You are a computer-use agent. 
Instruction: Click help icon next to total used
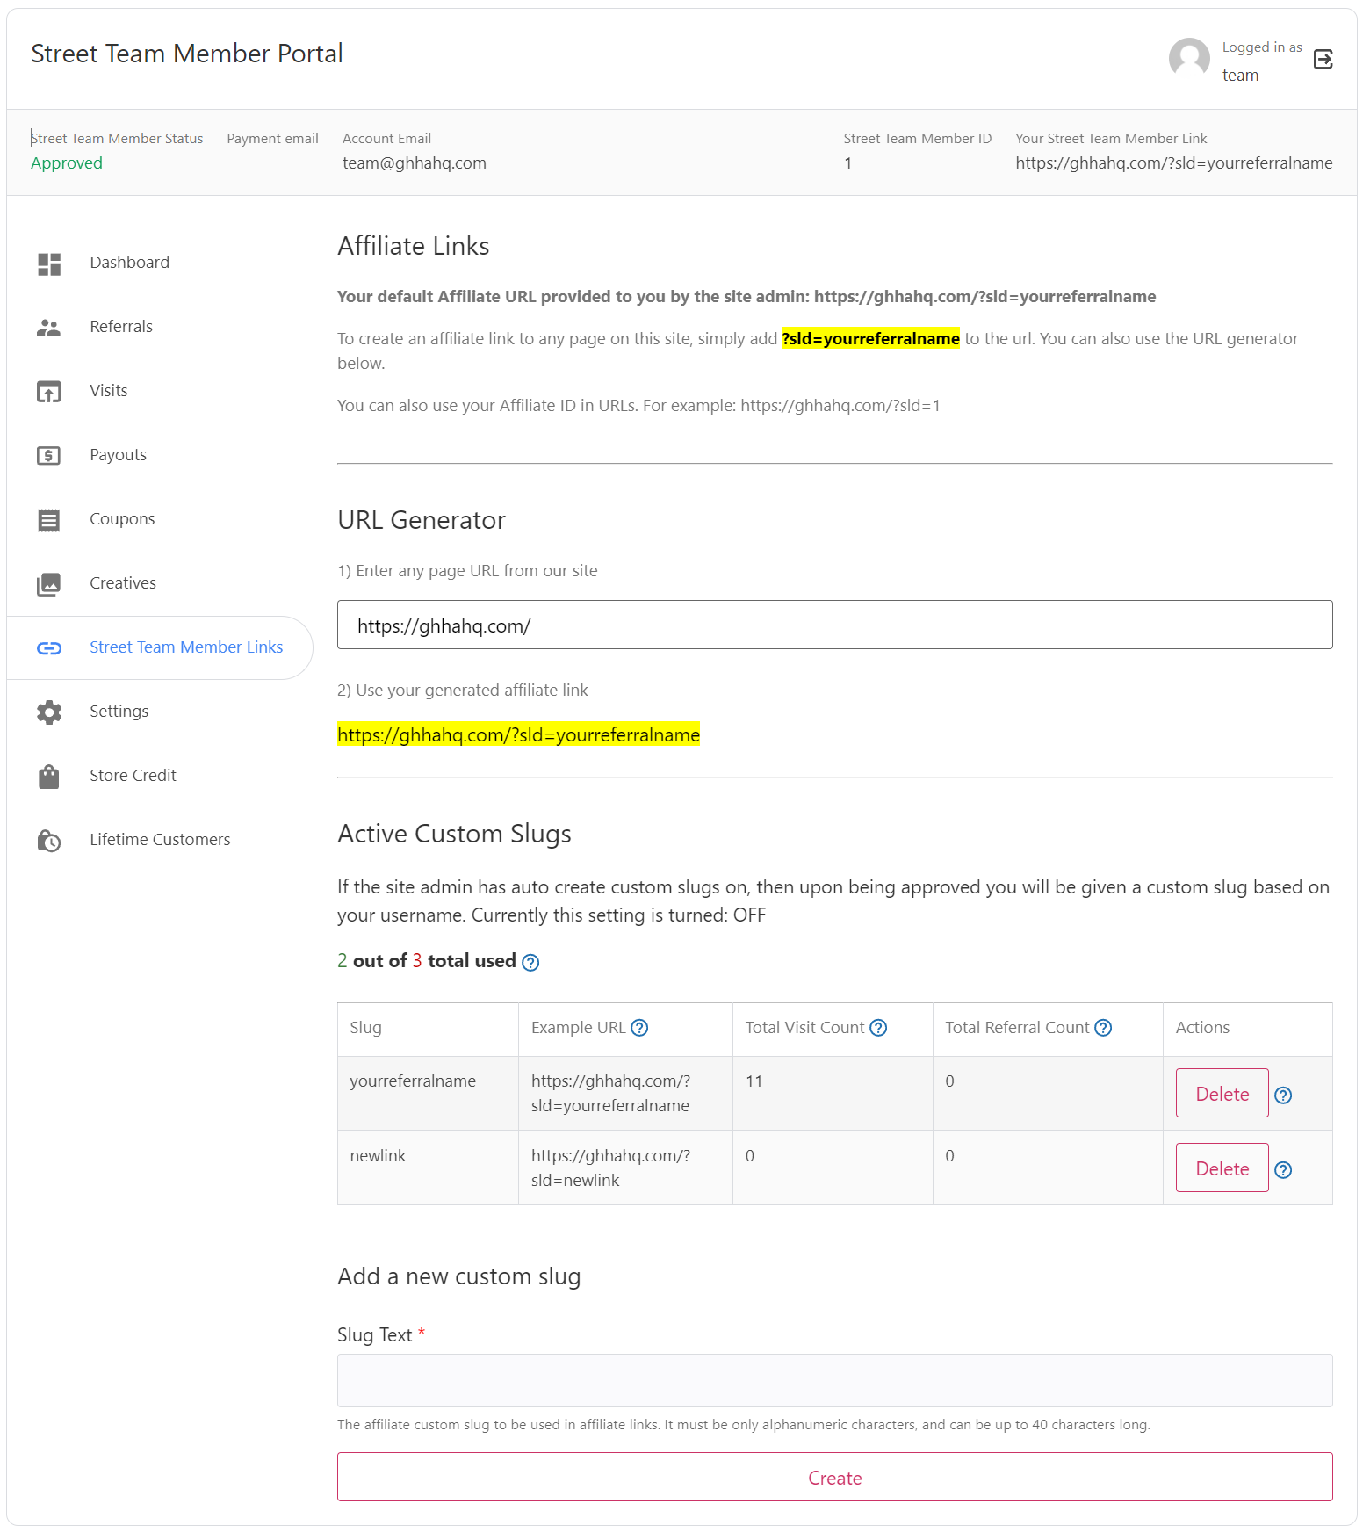530,963
